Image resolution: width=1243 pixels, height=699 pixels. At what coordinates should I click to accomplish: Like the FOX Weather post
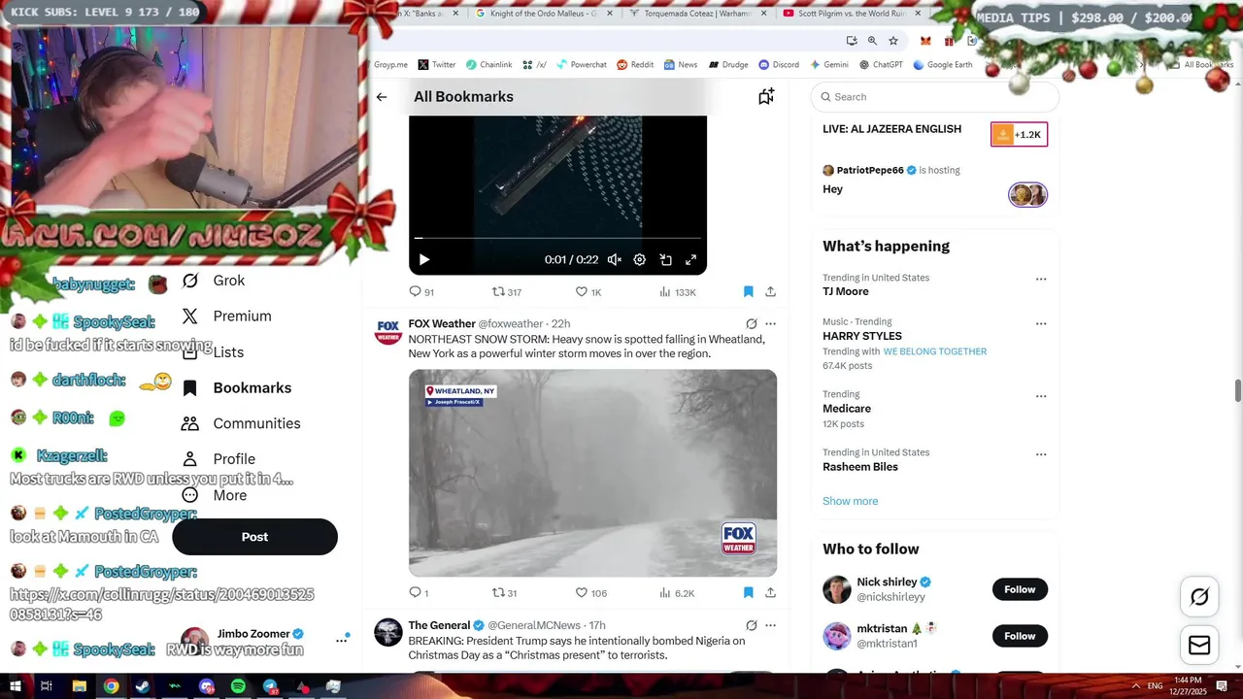[x=582, y=593]
